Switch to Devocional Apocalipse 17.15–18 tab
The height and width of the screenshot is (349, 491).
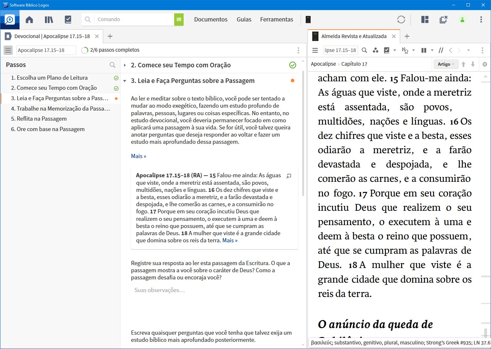pyautogui.click(x=52, y=36)
